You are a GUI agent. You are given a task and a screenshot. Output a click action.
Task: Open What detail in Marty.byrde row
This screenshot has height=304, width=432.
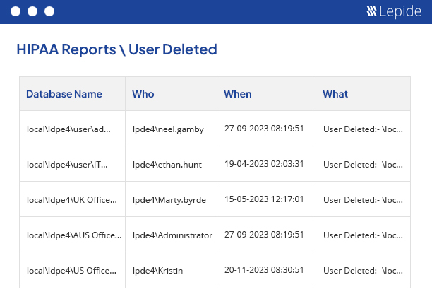(363, 200)
